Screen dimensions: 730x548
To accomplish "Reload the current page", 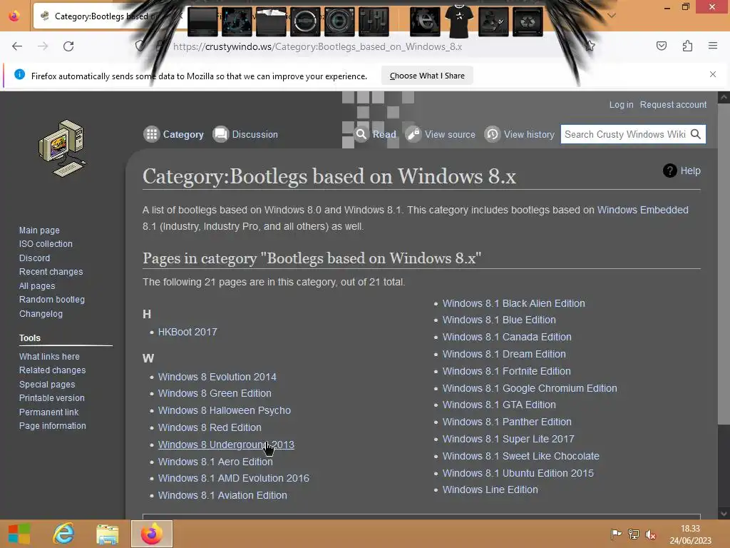I will [68, 46].
